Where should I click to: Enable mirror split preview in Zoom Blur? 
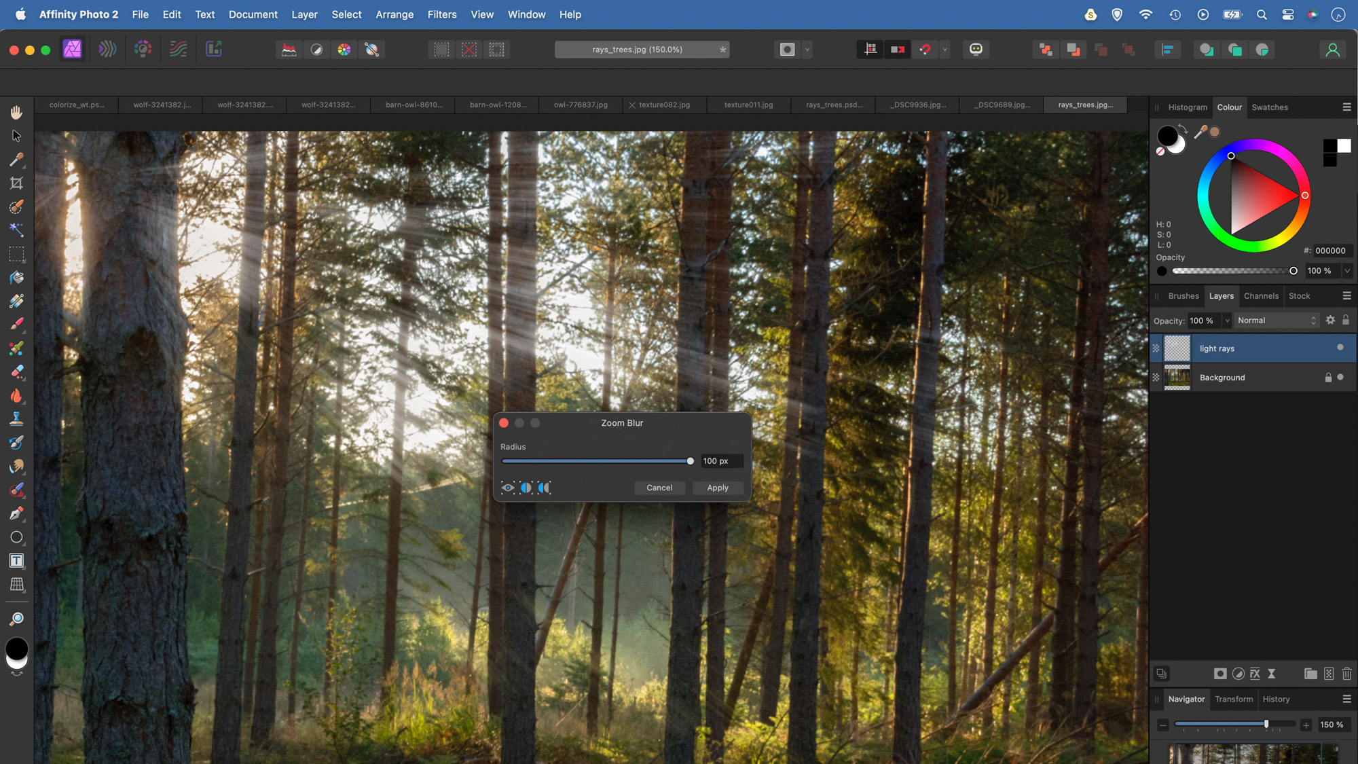[545, 488]
